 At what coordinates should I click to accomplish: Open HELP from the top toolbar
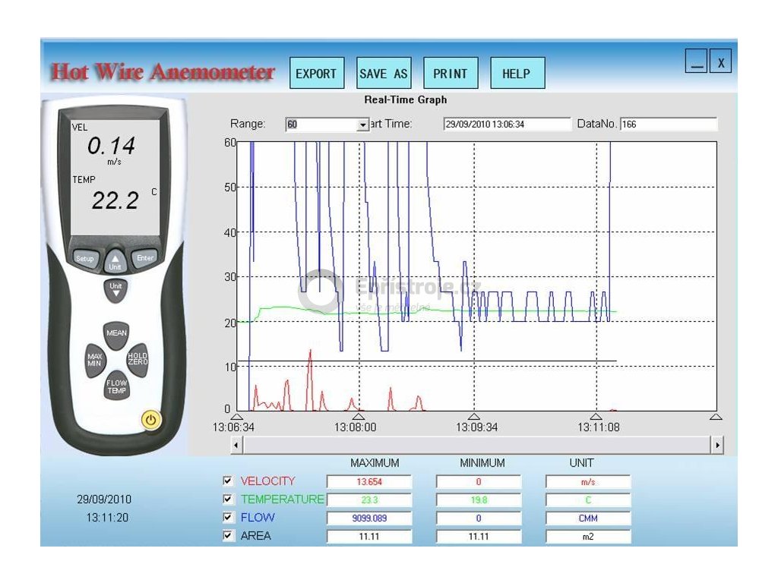(517, 74)
